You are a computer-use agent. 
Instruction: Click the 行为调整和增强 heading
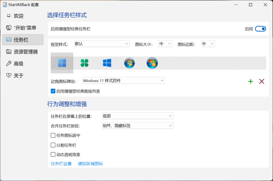coord(67,104)
